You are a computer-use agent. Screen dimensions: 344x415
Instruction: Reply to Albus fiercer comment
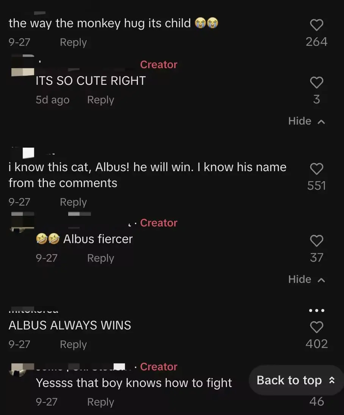[101, 258]
